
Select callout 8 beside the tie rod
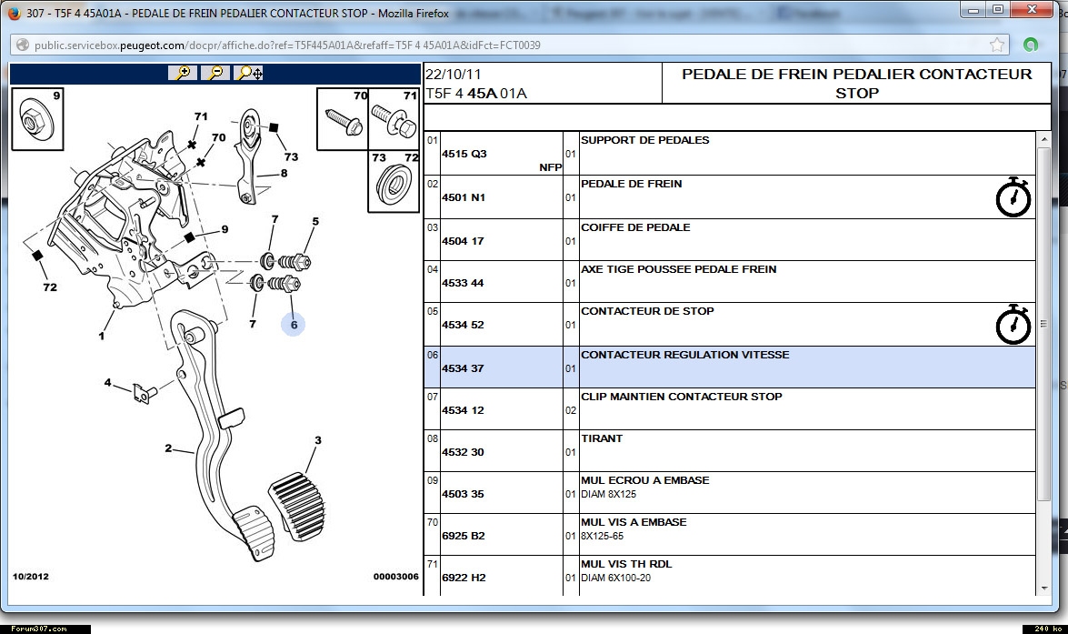tap(284, 173)
